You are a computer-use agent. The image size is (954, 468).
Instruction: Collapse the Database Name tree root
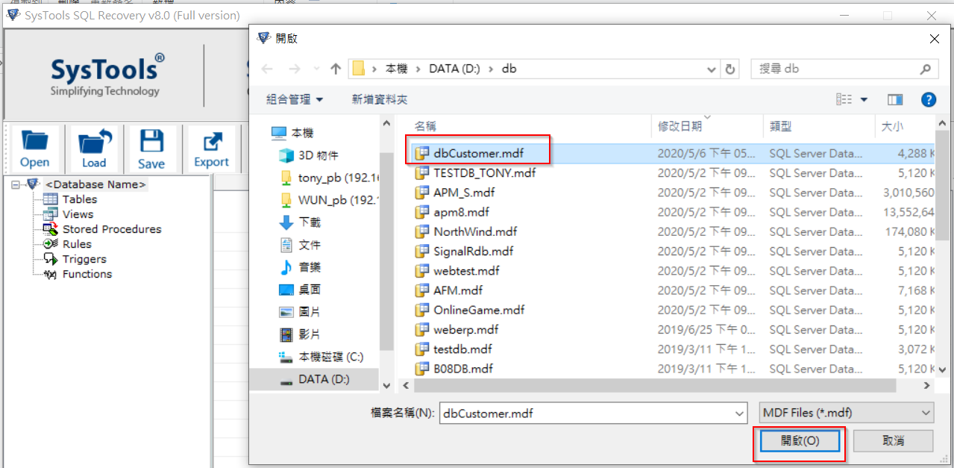(16, 184)
